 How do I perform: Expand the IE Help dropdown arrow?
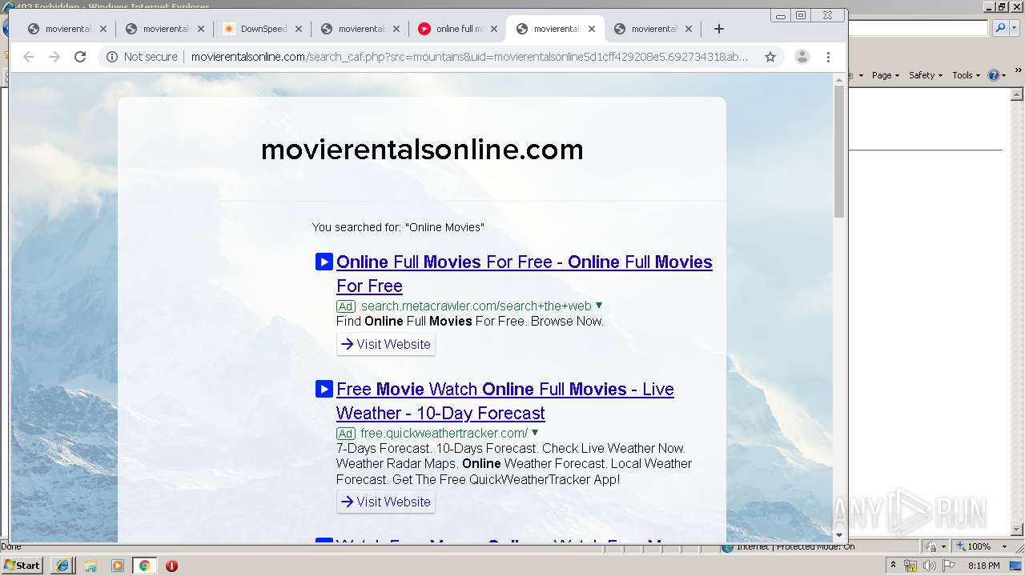(x=1003, y=75)
